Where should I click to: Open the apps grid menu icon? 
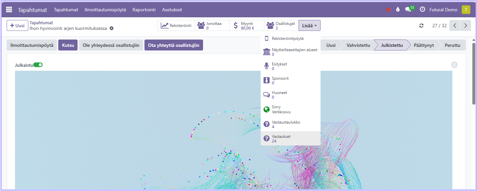(x=9, y=10)
